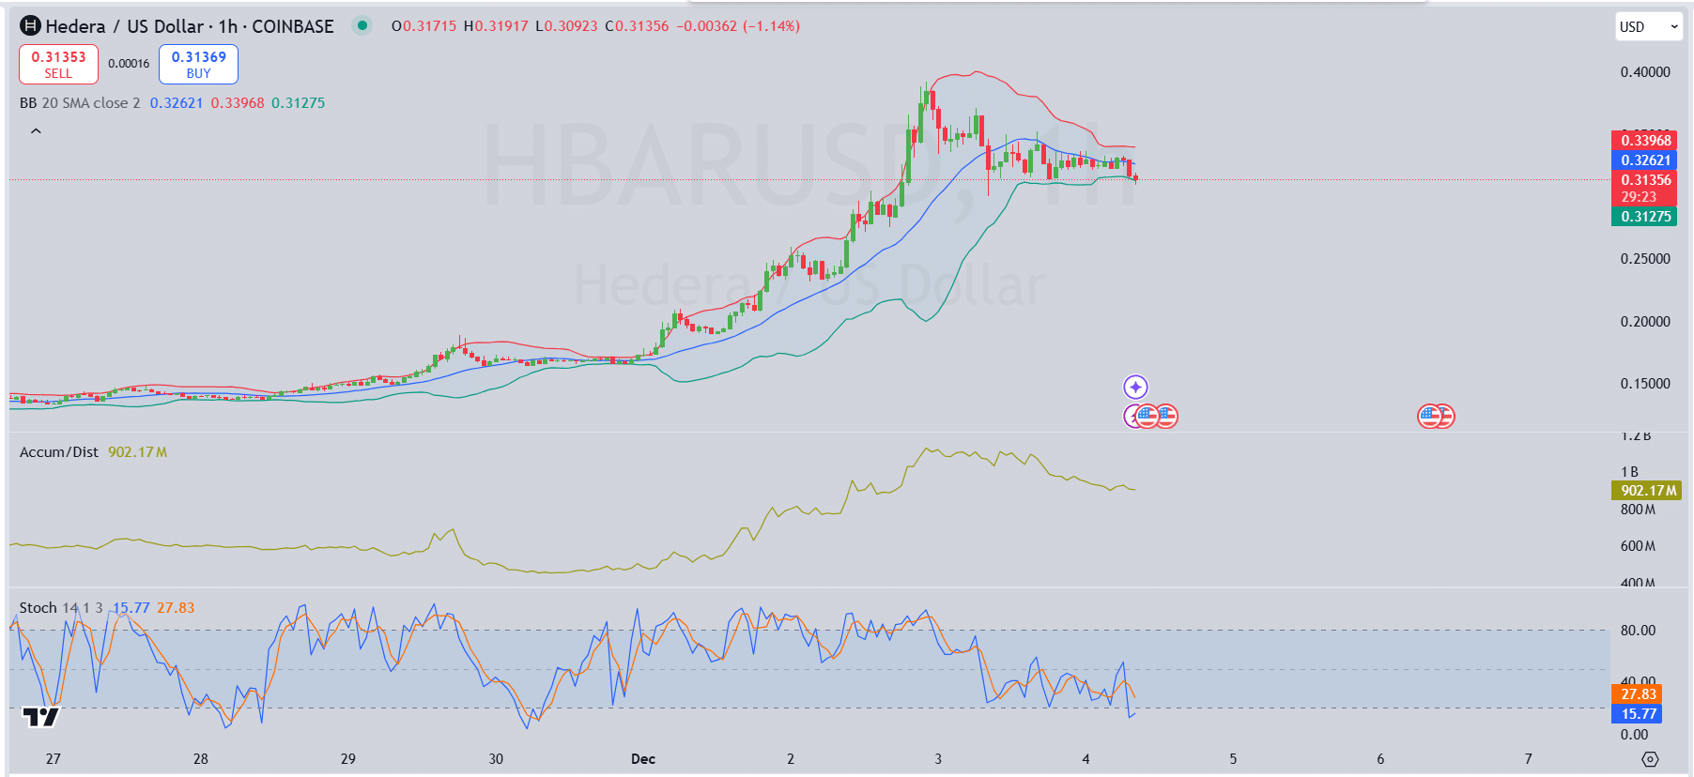The image size is (1694, 777).
Task: Click the 0.31356 last price countdown label
Action: (x=1645, y=189)
